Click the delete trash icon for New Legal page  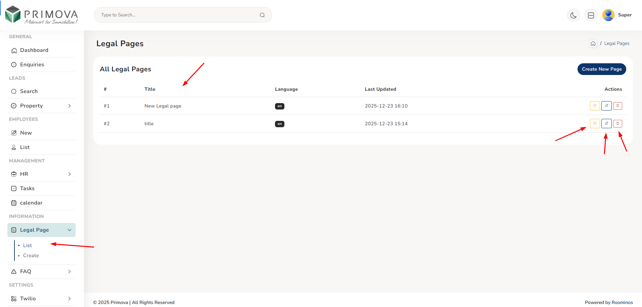(x=617, y=106)
